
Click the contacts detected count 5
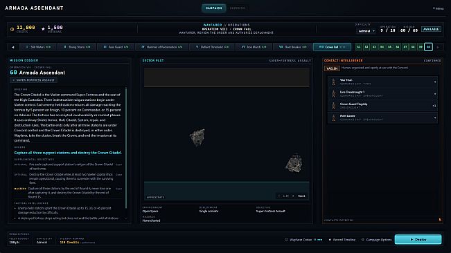(440, 220)
